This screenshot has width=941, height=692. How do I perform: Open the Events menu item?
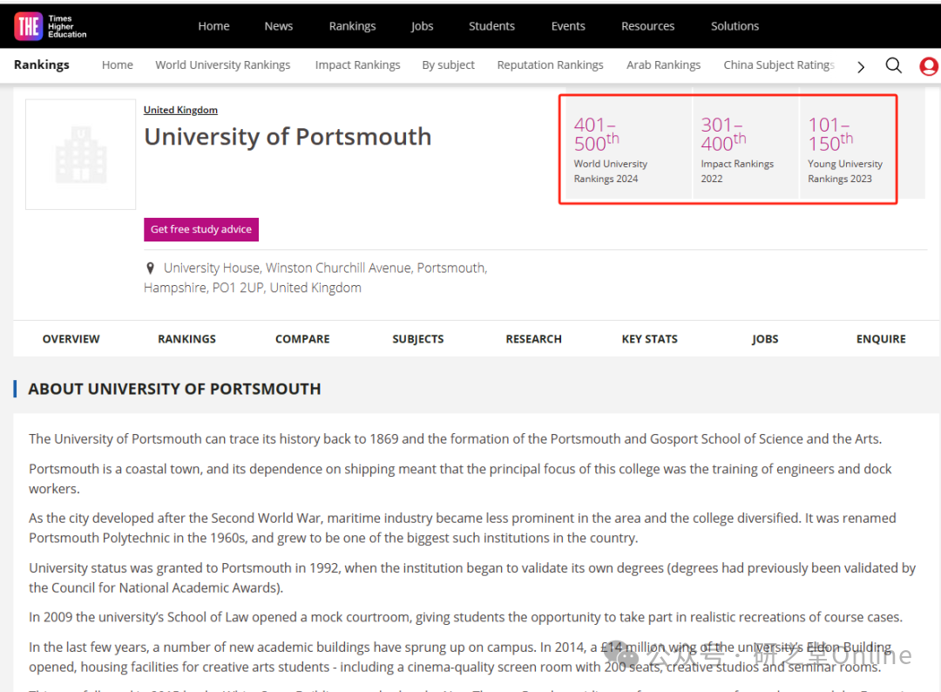click(x=568, y=26)
